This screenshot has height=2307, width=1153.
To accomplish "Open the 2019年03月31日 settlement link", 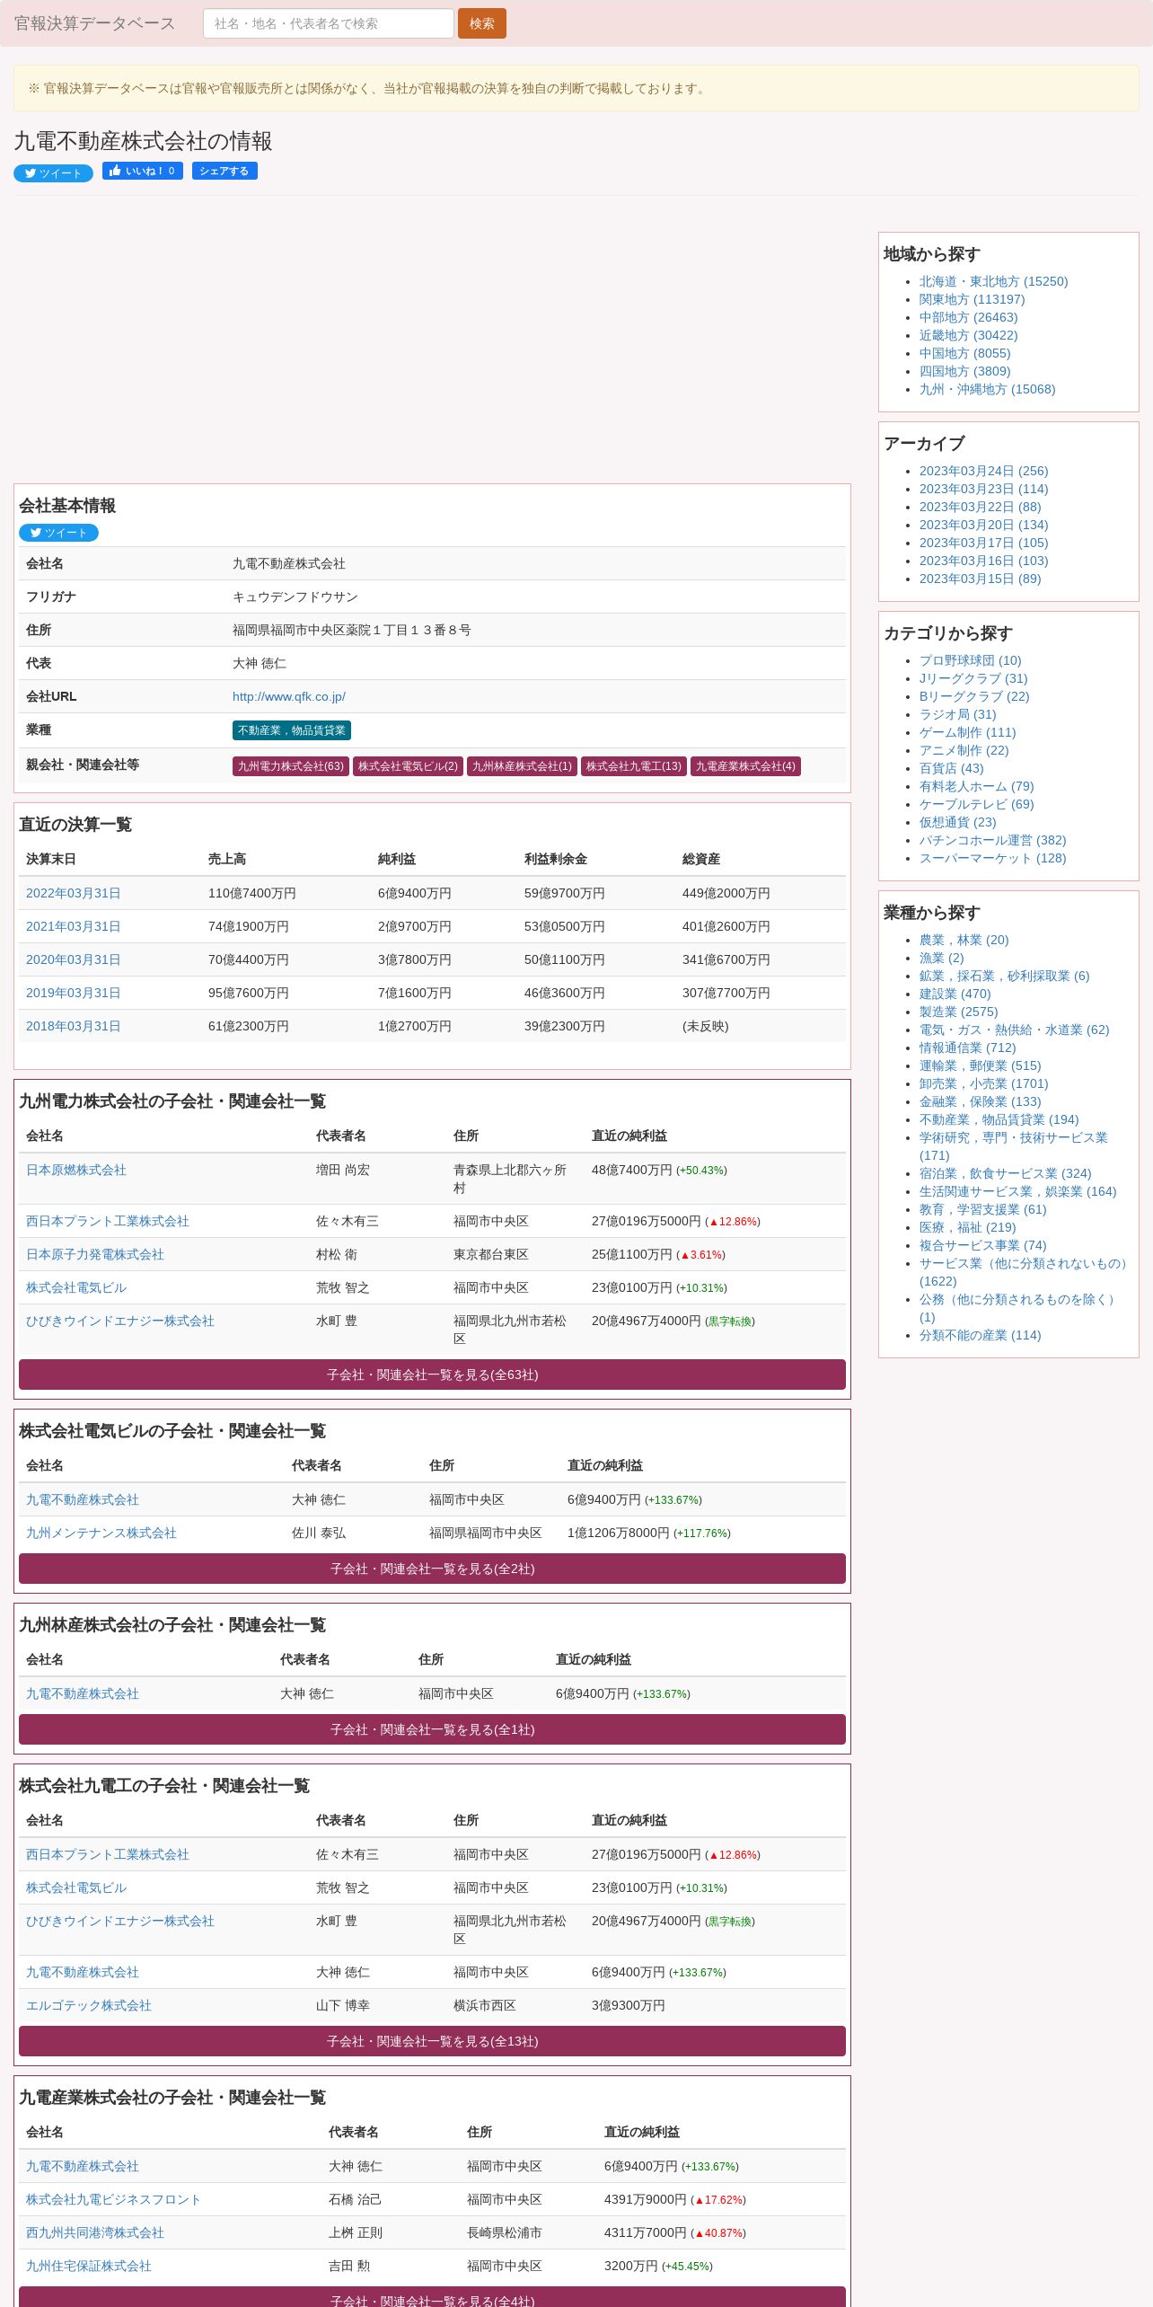I will [x=73, y=993].
